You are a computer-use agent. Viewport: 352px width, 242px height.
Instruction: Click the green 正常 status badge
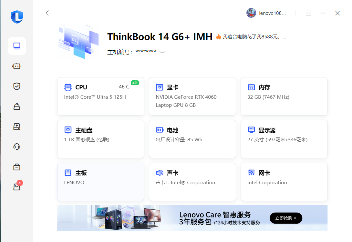tap(135, 83)
